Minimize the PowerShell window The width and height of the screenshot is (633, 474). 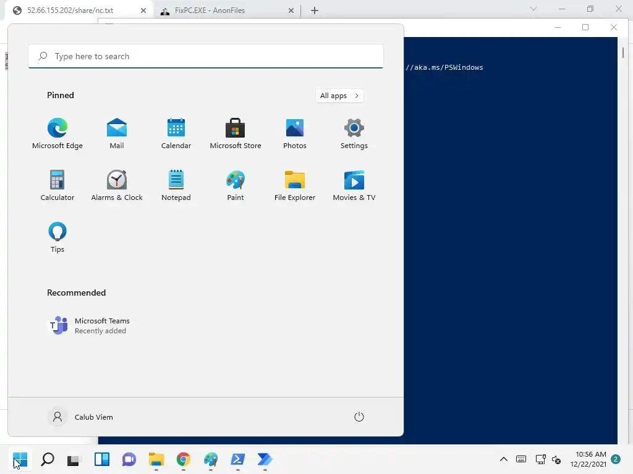558,27
